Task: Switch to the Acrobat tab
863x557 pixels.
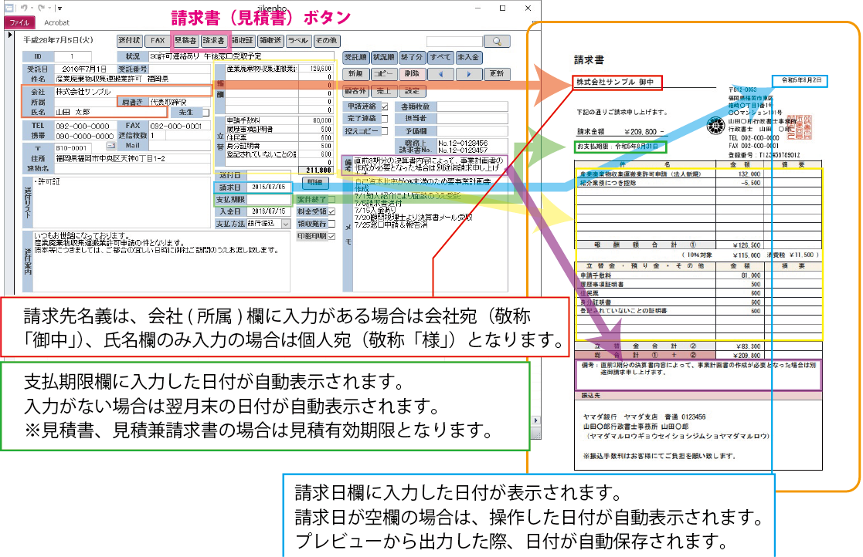Action: point(57,23)
